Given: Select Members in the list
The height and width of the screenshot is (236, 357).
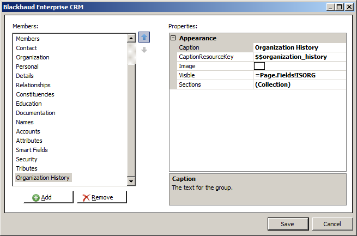Looking at the screenshot, I should pos(28,39).
